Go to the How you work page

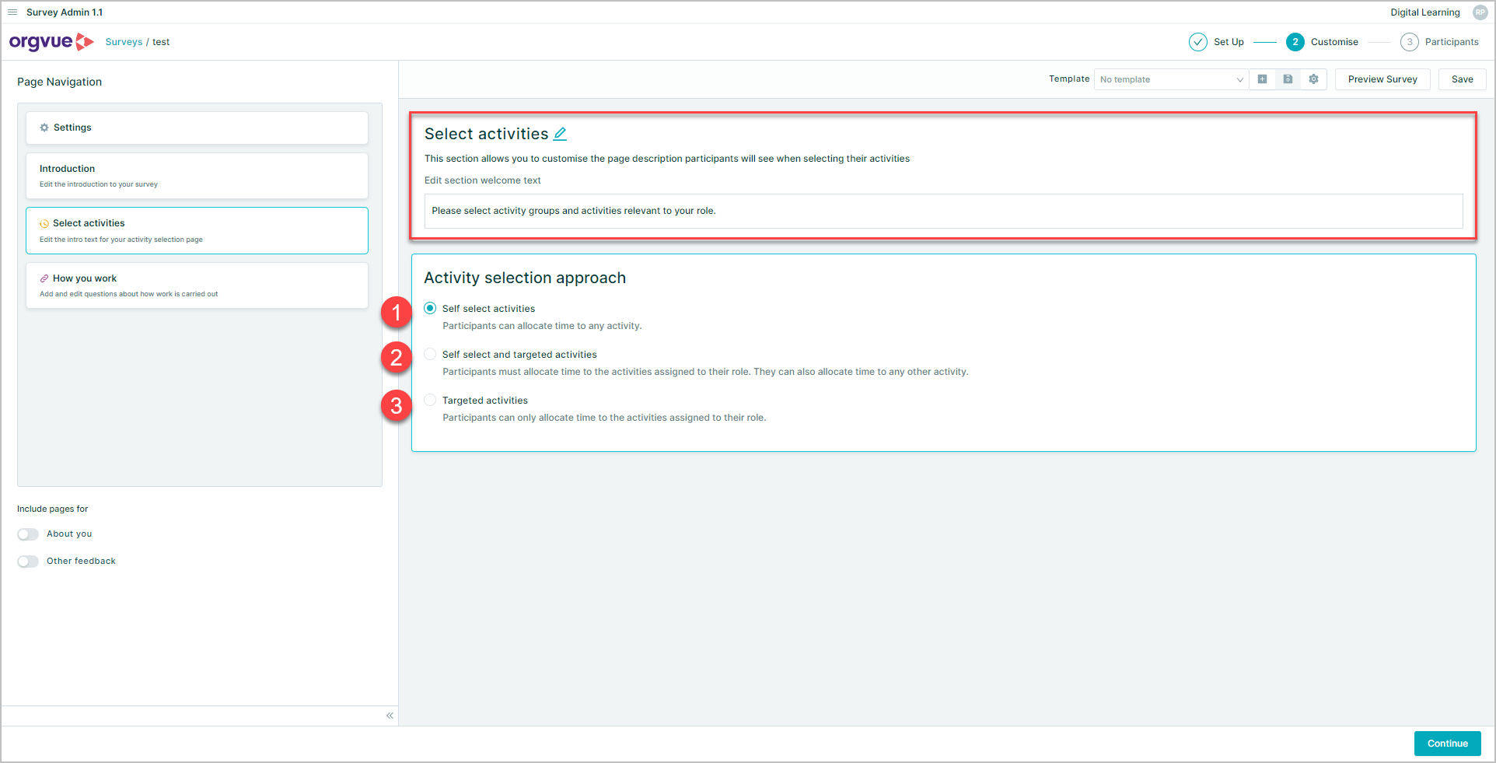point(197,285)
